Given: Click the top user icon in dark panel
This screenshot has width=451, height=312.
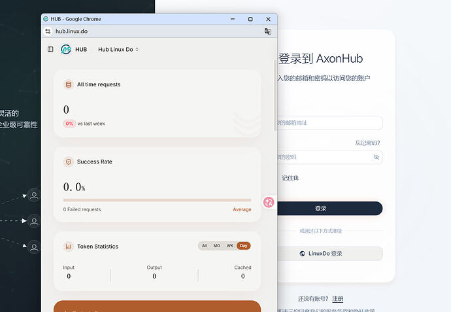Looking at the screenshot, I should tap(34, 196).
